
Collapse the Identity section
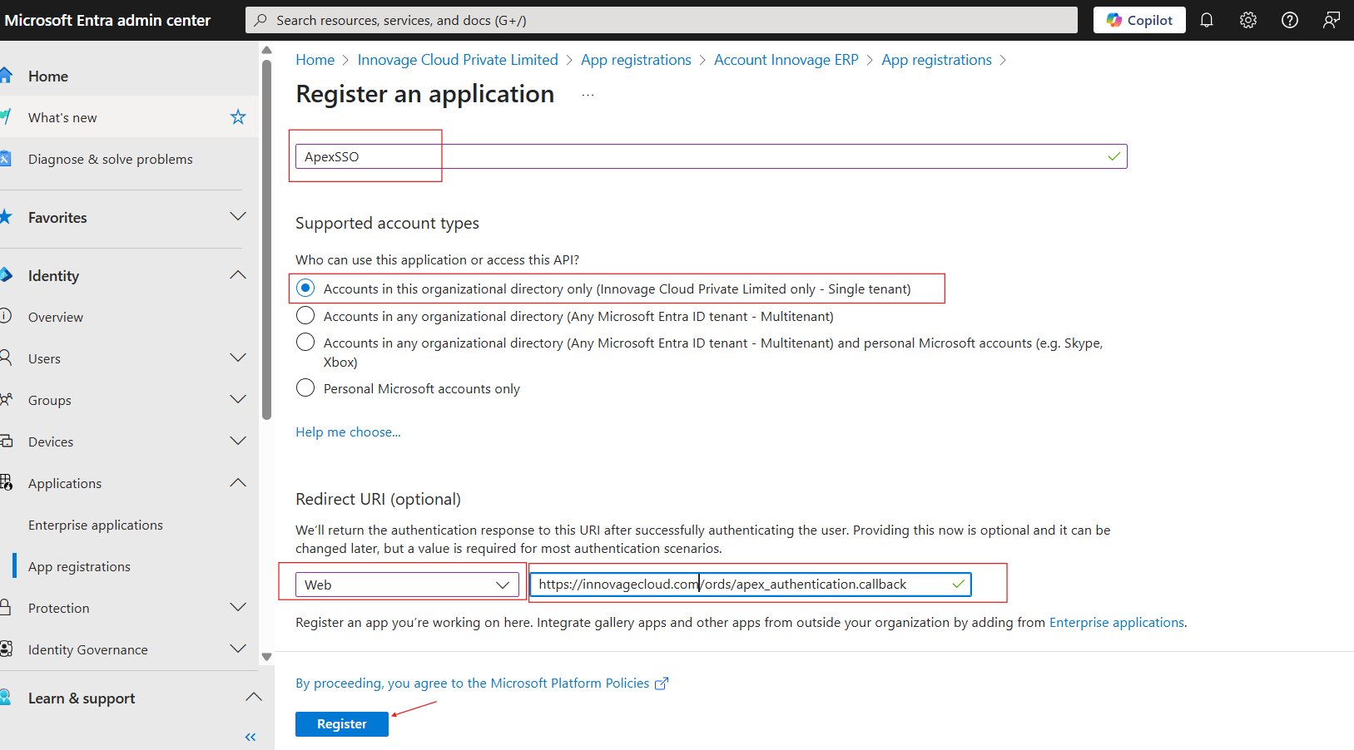238,274
